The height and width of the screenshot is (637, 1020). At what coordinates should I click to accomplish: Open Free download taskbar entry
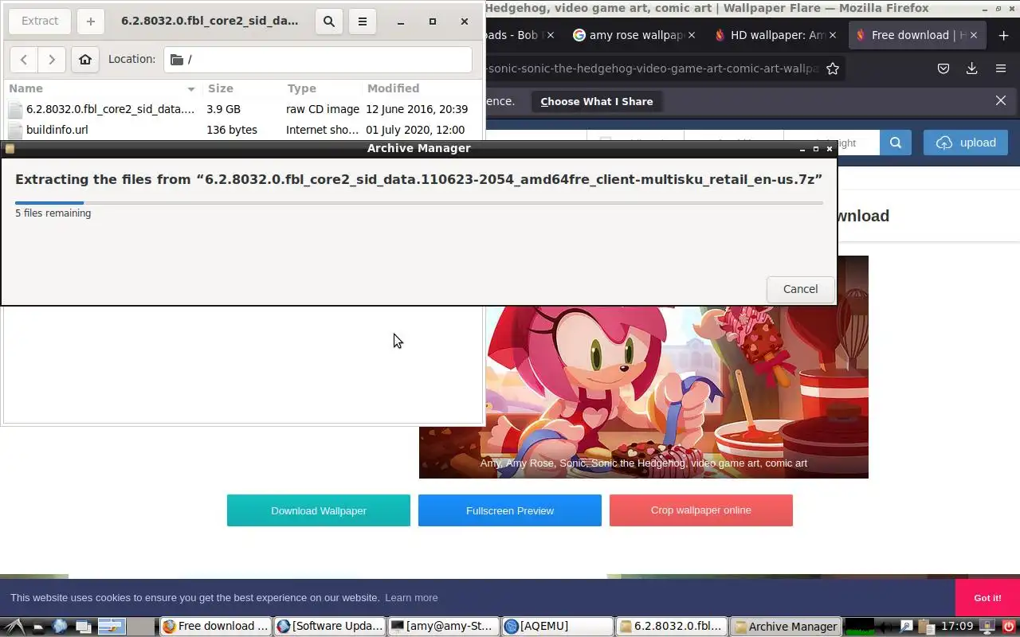coord(215,627)
